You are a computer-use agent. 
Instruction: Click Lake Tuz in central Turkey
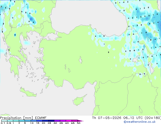click(x=80, y=60)
